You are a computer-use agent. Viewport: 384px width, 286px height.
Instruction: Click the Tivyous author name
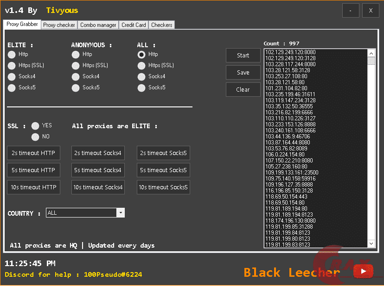62,11
